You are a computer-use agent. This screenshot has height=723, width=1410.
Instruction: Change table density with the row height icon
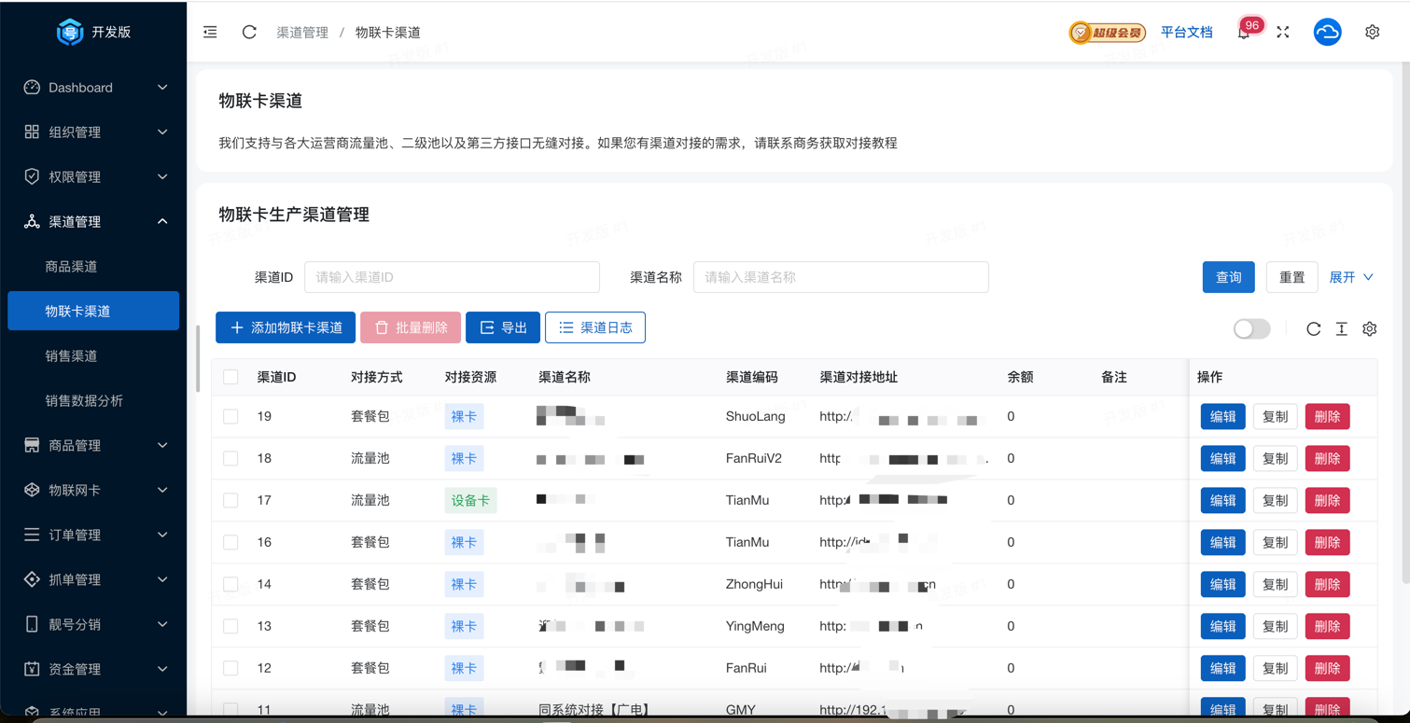pos(1341,328)
